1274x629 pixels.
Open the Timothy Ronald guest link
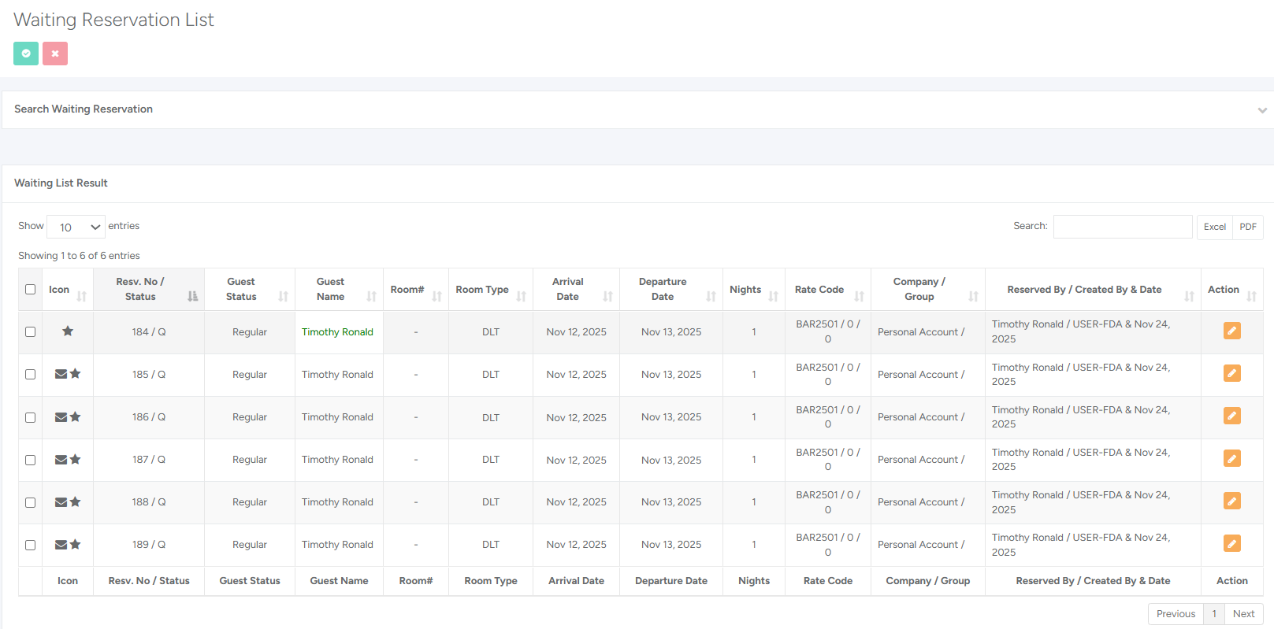(337, 332)
